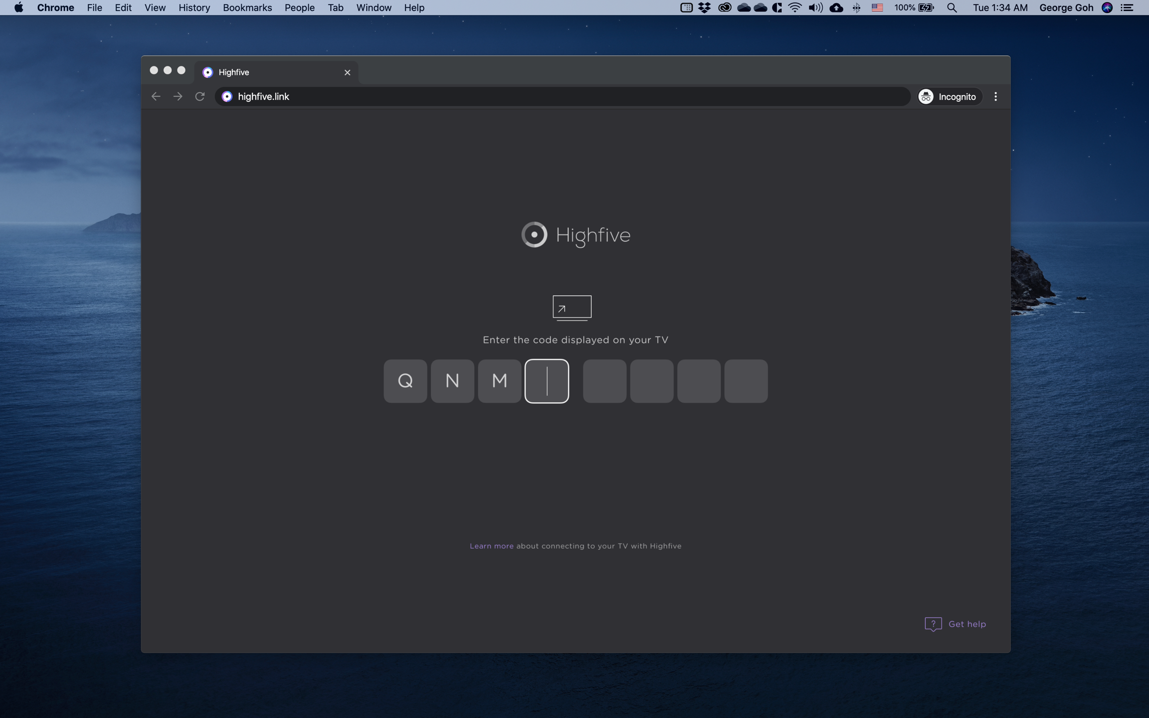Open the Bluetooth status icon
The height and width of the screenshot is (718, 1149).
coord(856,7)
